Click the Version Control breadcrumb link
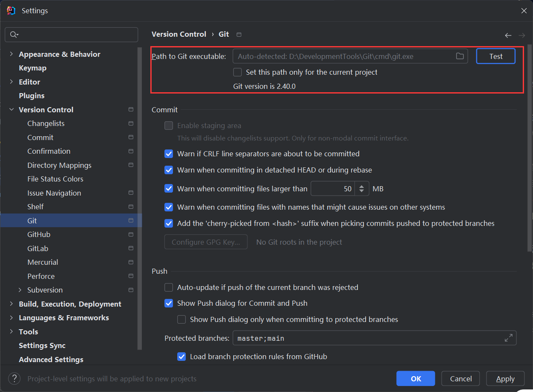Viewport: 533px width, 392px height. [179, 34]
